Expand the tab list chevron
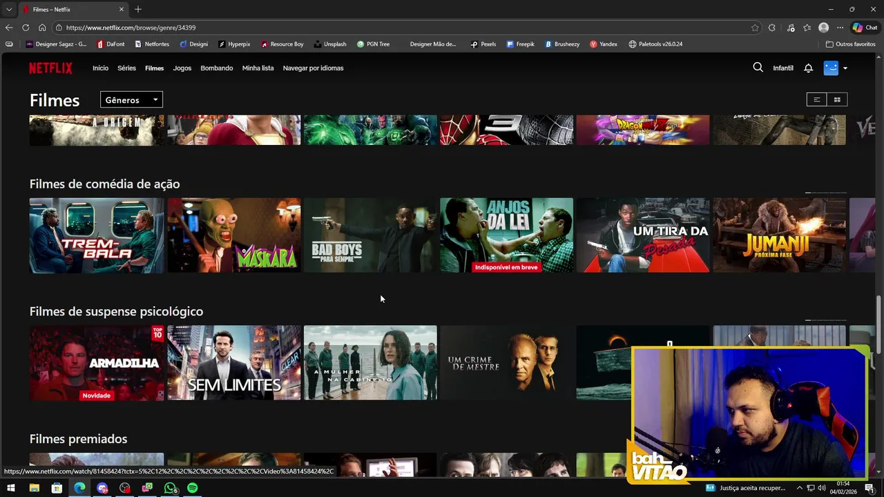 coord(9,9)
